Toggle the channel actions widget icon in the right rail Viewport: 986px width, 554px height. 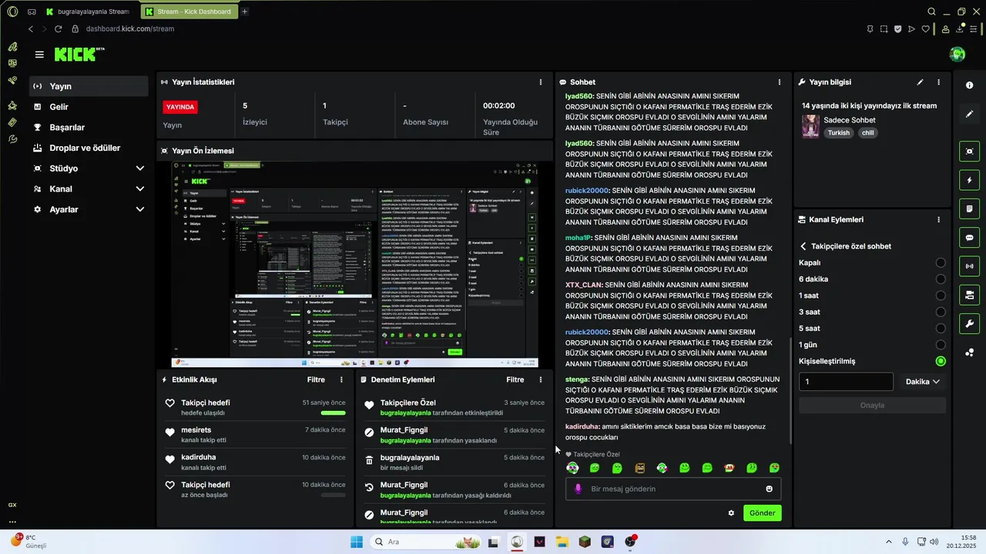pos(969,295)
